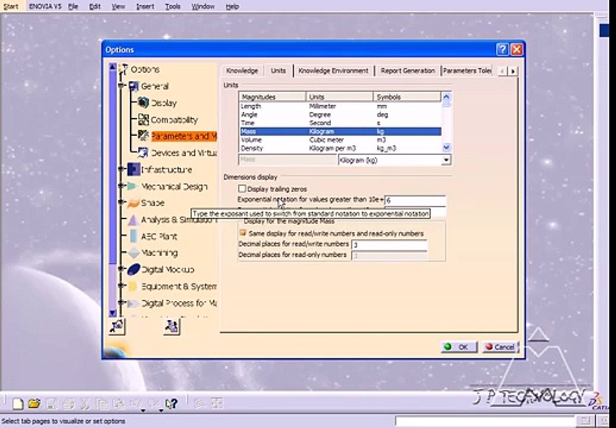Viewport: 616px width, 428px height.
Task: Click the units list scroll down arrow
Action: point(447,147)
